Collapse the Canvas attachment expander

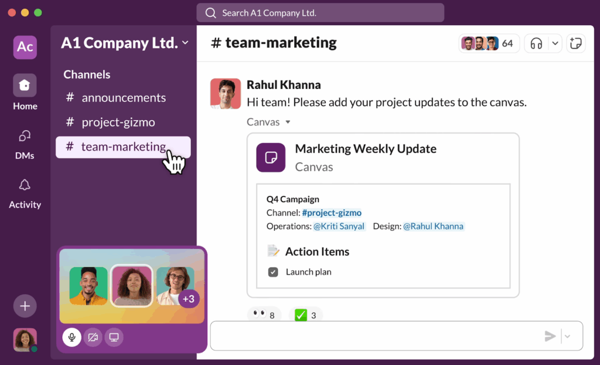click(x=288, y=122)
